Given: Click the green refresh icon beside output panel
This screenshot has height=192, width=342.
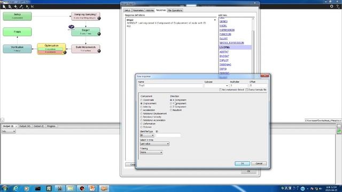Looking at the screenshot, I should [339, 132].
